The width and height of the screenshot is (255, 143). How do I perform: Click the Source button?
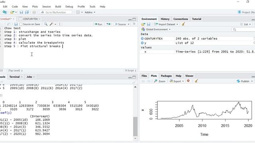(x=120, y=24)
